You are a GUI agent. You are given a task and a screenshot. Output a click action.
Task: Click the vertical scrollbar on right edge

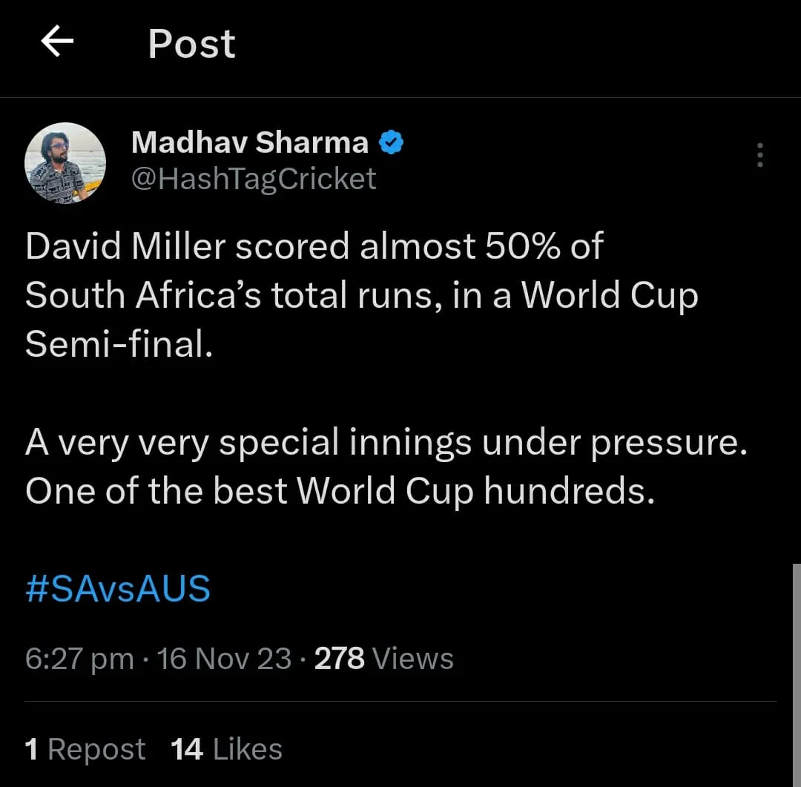[797, 674]
